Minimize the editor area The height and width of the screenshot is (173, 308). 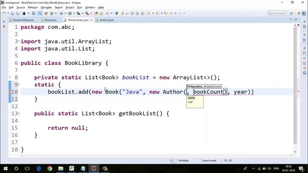pos(291,20)
